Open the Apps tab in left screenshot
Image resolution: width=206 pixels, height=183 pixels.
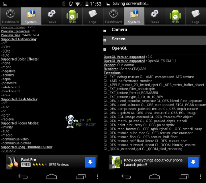[72, 16]
